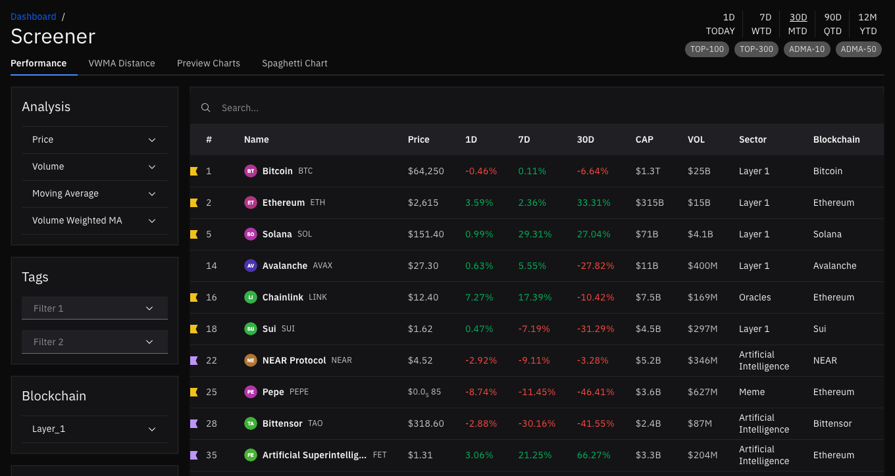
Task: Expand the Moving Average section
Action: tap(95, 194)
